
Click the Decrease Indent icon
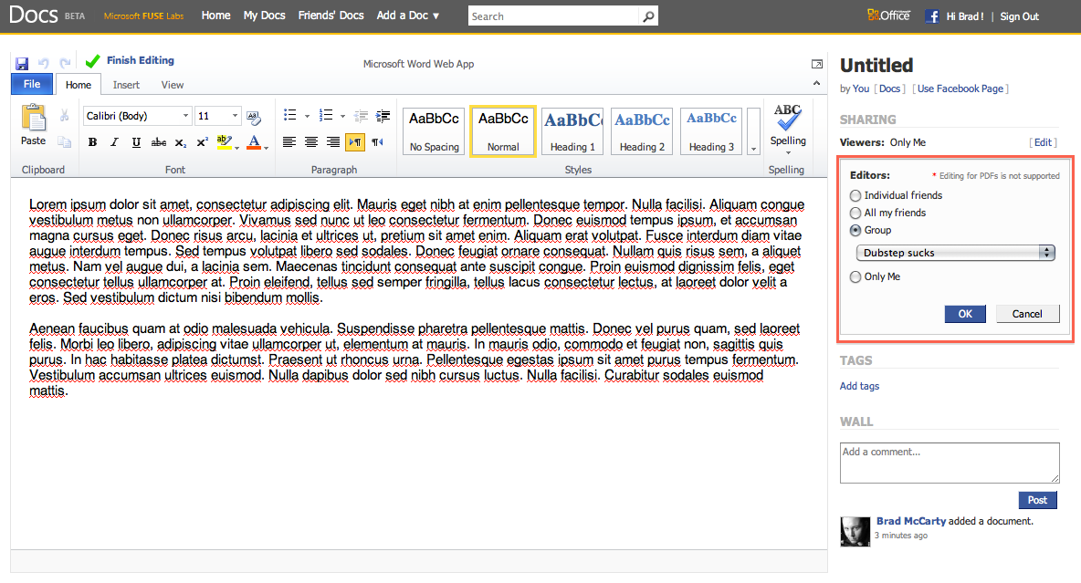pos(361,116)
